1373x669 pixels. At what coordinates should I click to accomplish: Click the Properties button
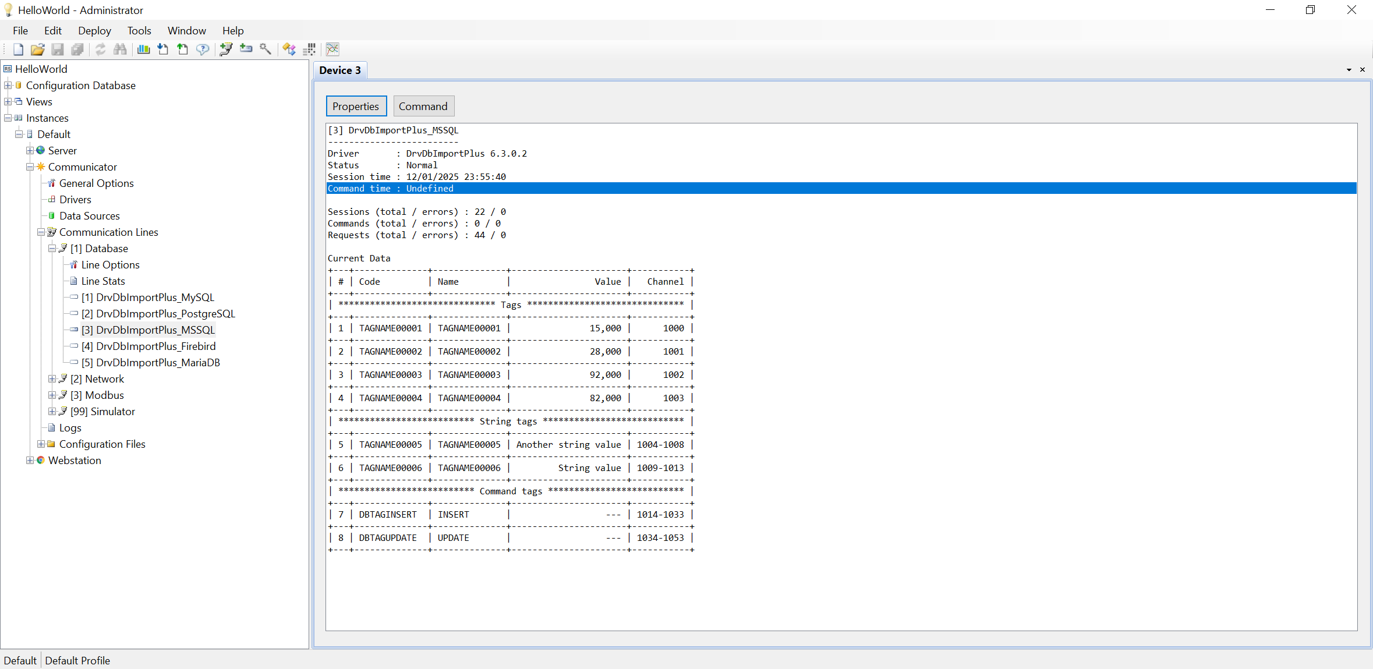(356, 107)
